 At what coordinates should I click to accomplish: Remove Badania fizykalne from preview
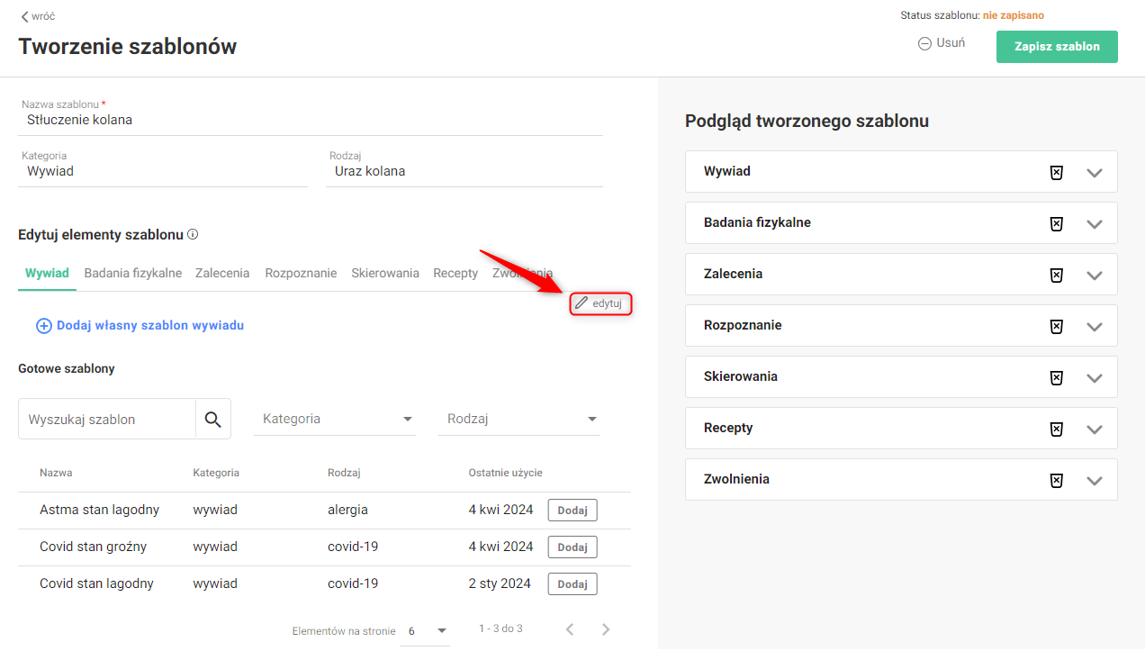1057,224
